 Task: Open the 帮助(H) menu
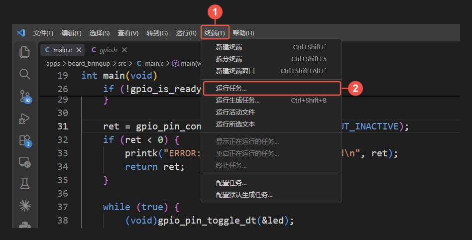pos(243,33)
